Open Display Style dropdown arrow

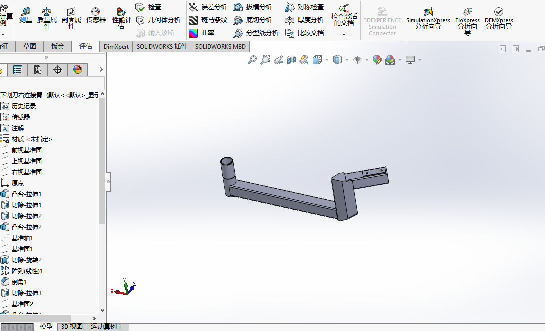tap(347, 60)
